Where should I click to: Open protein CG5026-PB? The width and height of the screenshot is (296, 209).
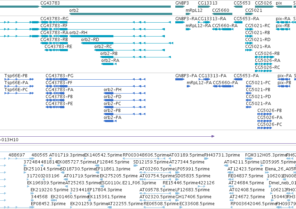click(265, 114)
